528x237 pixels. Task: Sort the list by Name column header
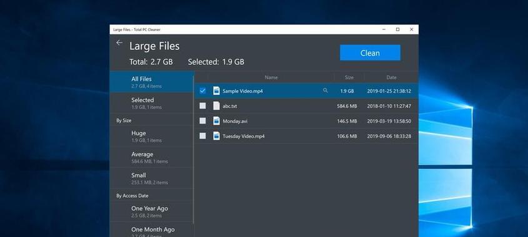[x=271, y=77]
